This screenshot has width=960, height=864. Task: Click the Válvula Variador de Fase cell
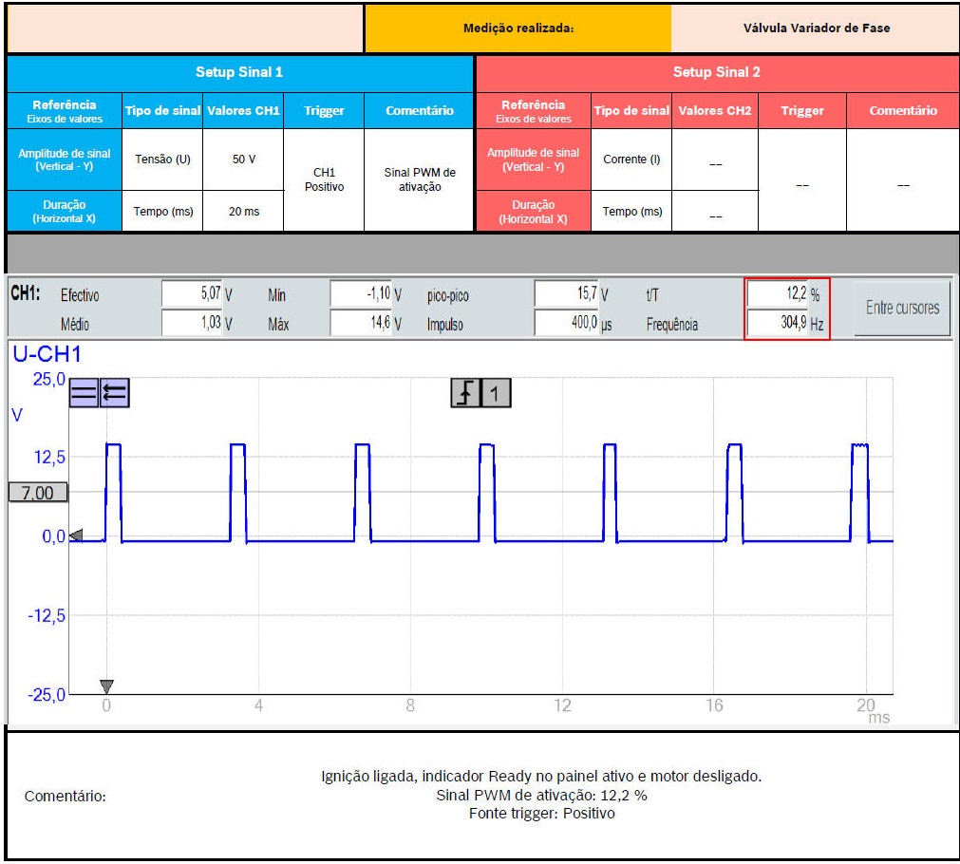(x=816, y=28)
